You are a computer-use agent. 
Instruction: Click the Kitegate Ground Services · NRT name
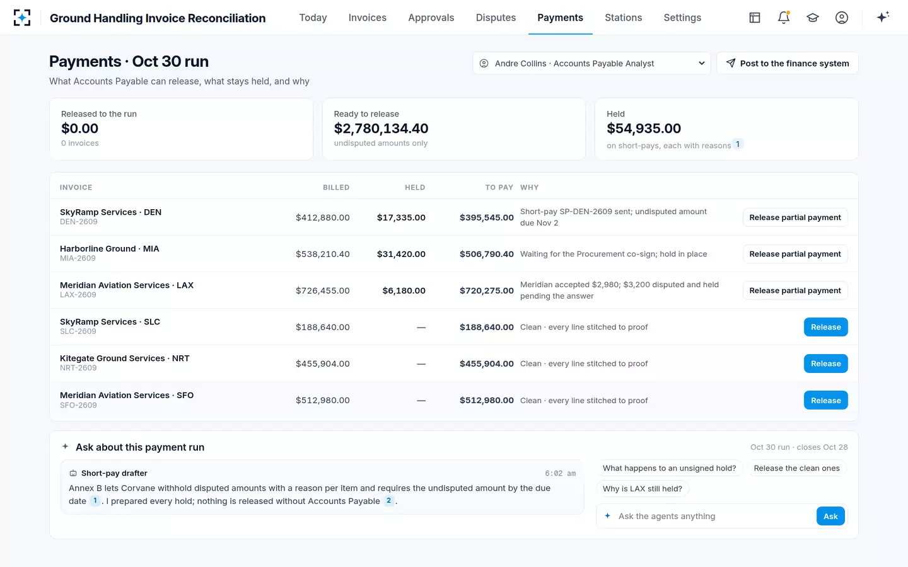[125, 358]
